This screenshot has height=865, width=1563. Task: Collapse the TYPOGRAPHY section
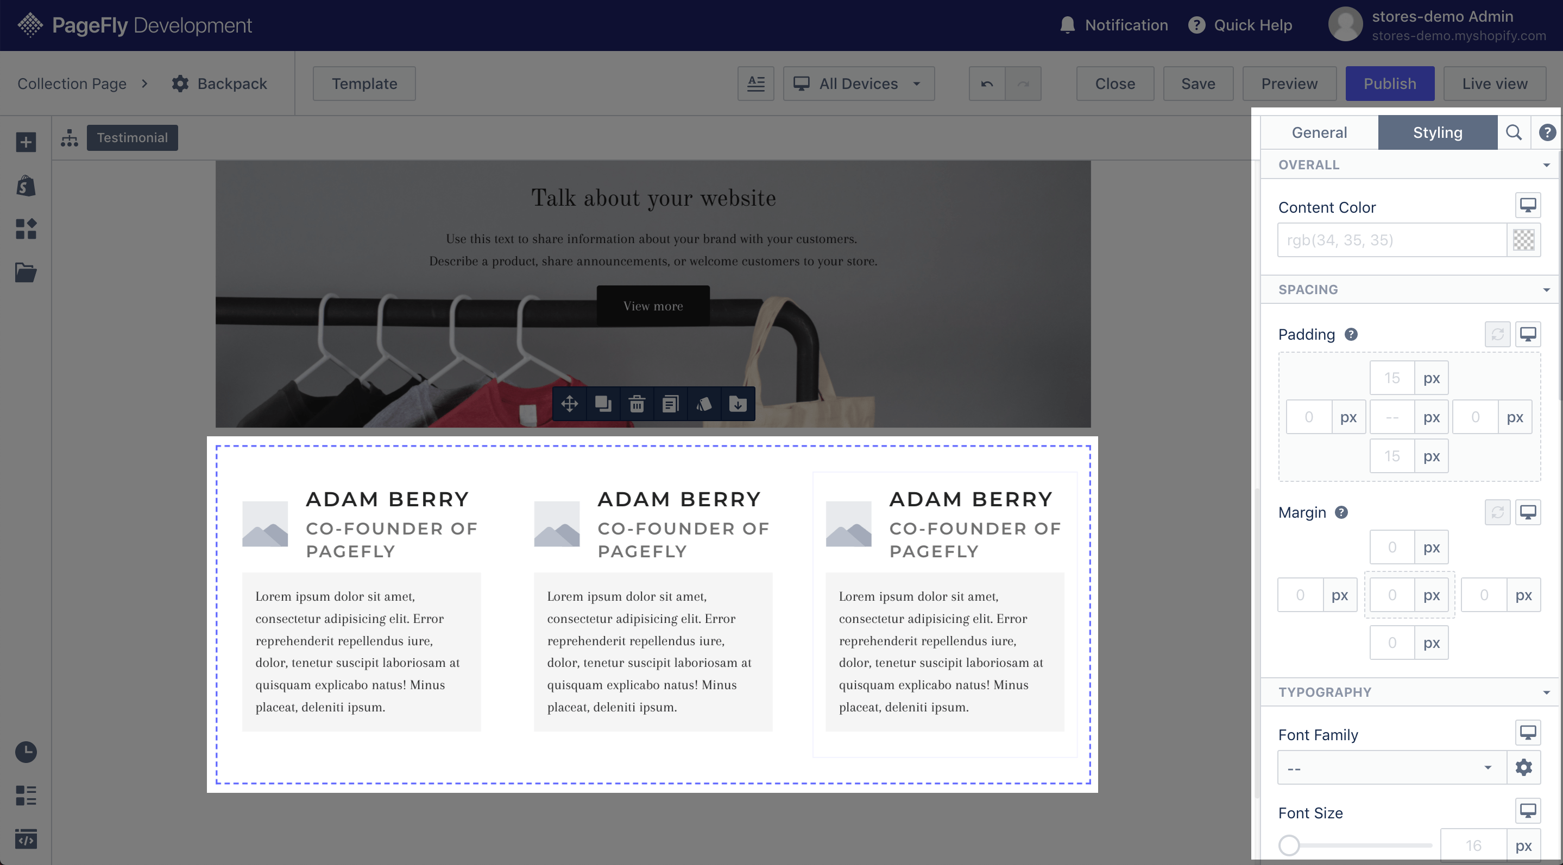[x=1409, y=692]
